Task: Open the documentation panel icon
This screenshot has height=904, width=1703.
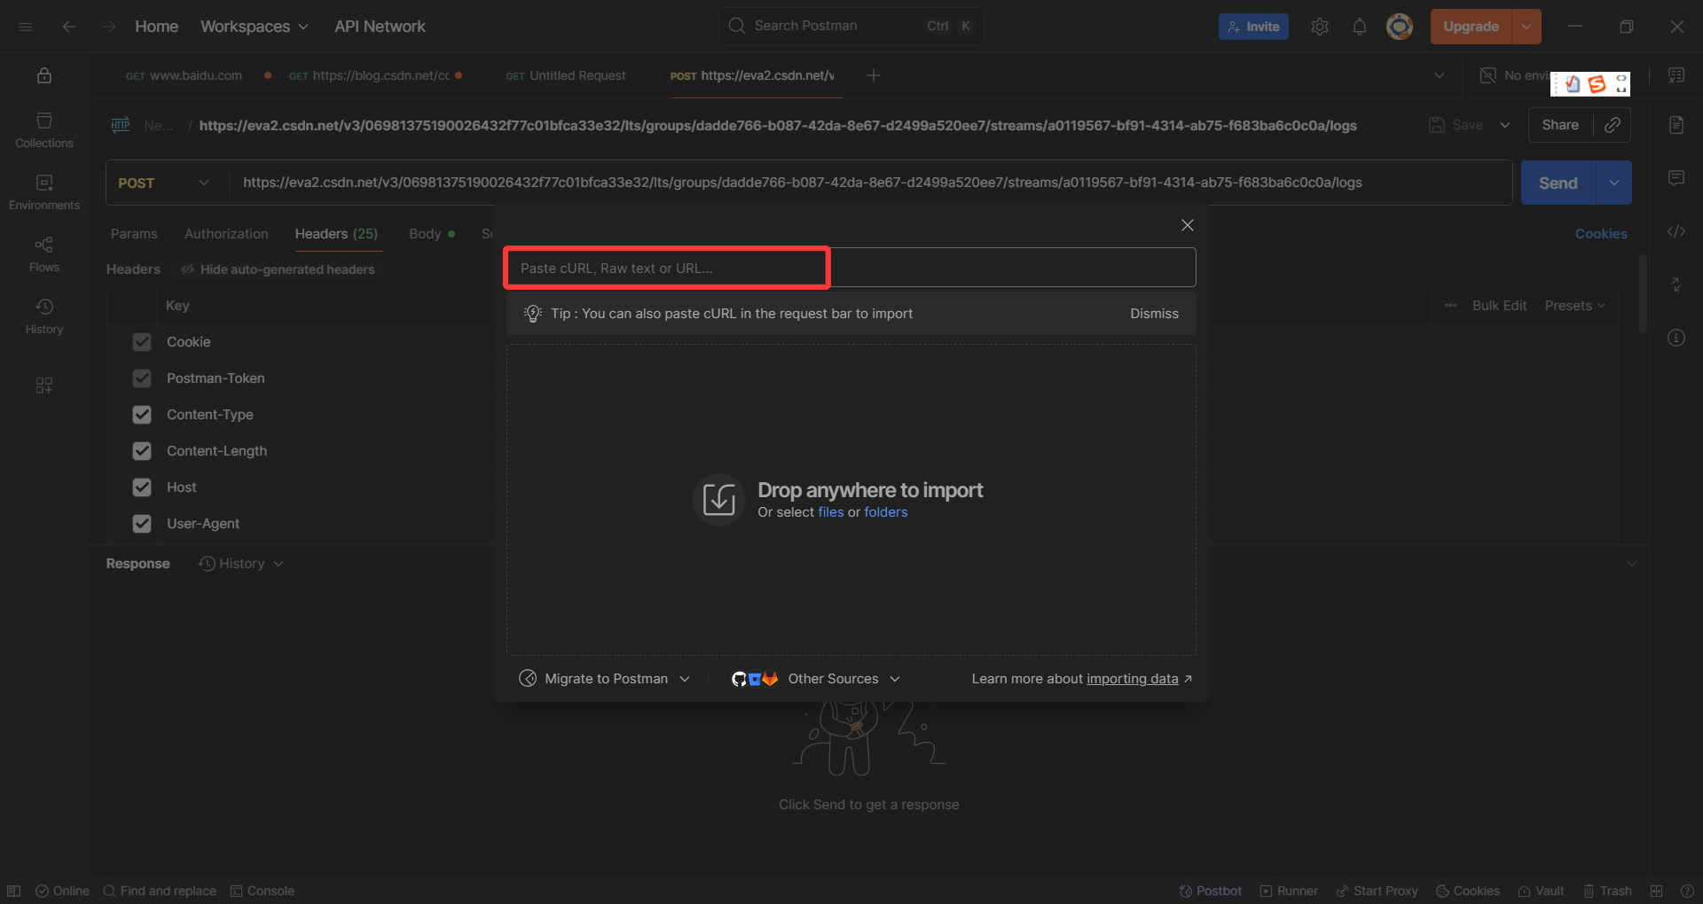Action: [1676, 125]
